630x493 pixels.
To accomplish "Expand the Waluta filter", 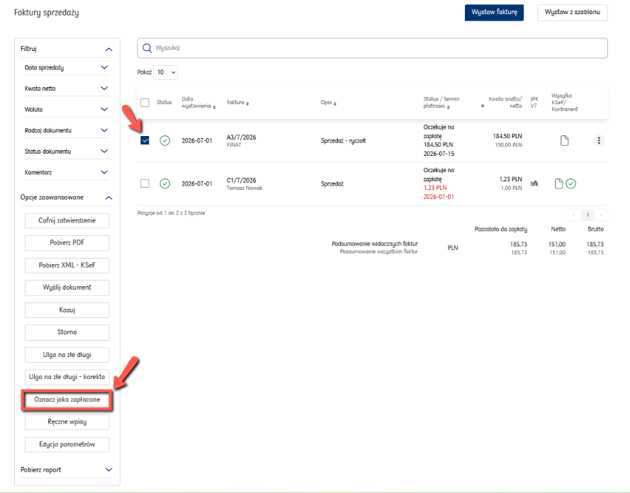I will click(x=104, y=109).
